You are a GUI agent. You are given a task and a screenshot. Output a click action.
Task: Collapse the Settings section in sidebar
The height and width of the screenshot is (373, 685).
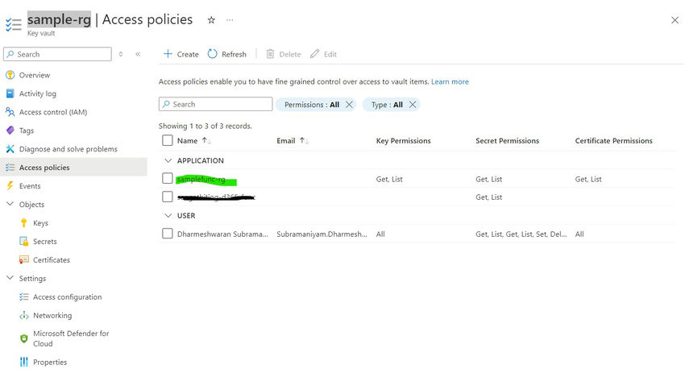click(10, 278)
